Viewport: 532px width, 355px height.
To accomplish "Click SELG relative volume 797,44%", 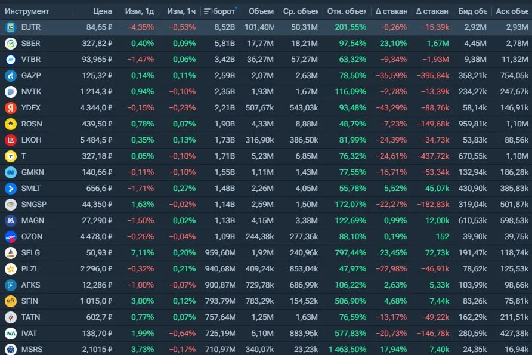I will point(351,253).
